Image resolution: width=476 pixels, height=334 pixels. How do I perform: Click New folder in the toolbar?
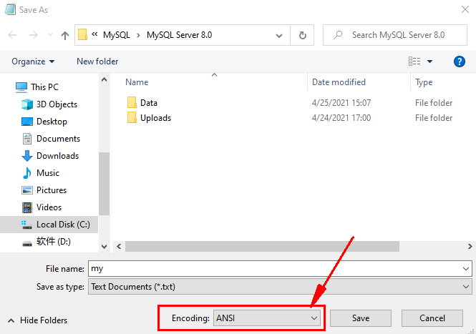[x=97, y=62]
